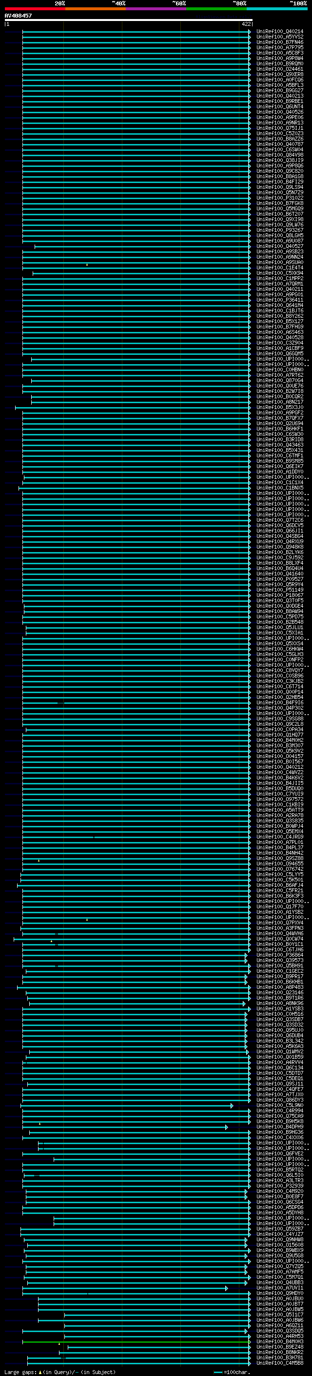This screenshot has height=1376, width=312.
Task: Select the UniRef100_Q40787 label
Action: pyautogui.click(x=279, y=144)
